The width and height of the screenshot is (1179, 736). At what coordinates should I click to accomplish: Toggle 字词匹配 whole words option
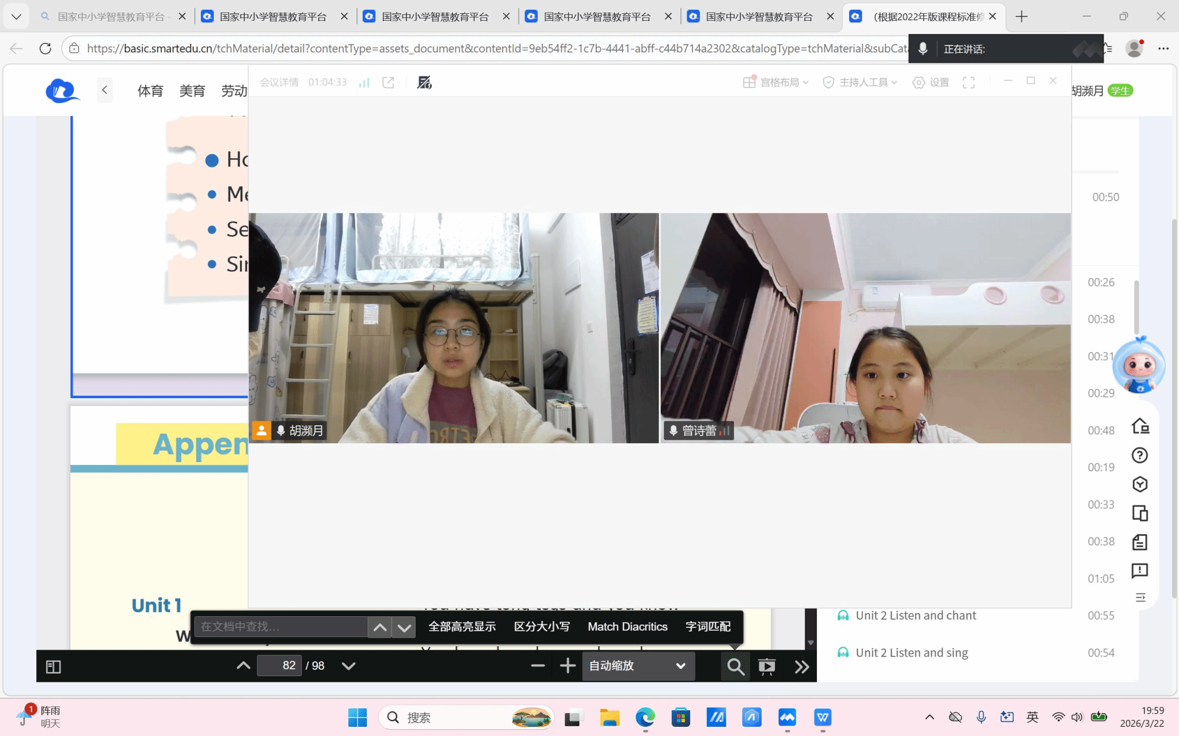click(x=708, y=627)
